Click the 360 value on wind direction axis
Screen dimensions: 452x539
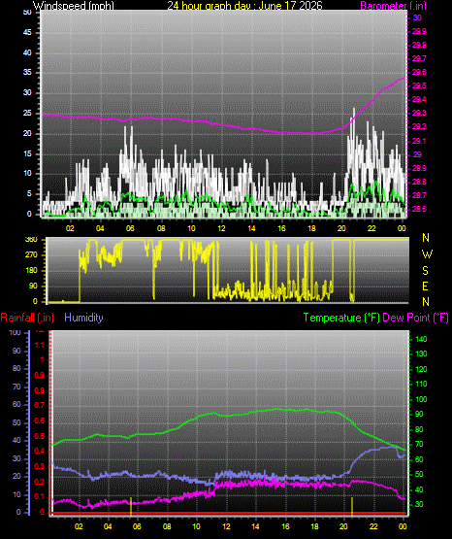point(31,240)
